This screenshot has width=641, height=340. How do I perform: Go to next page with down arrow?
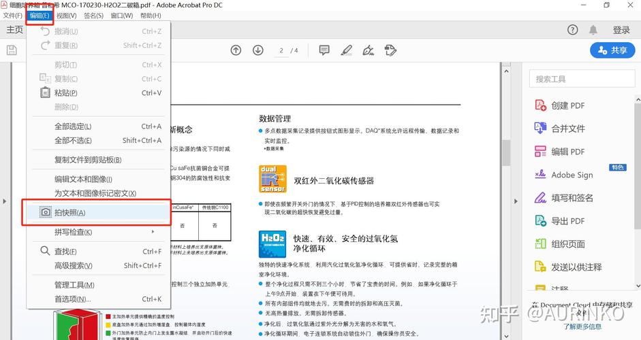click(x=258, y=50)
